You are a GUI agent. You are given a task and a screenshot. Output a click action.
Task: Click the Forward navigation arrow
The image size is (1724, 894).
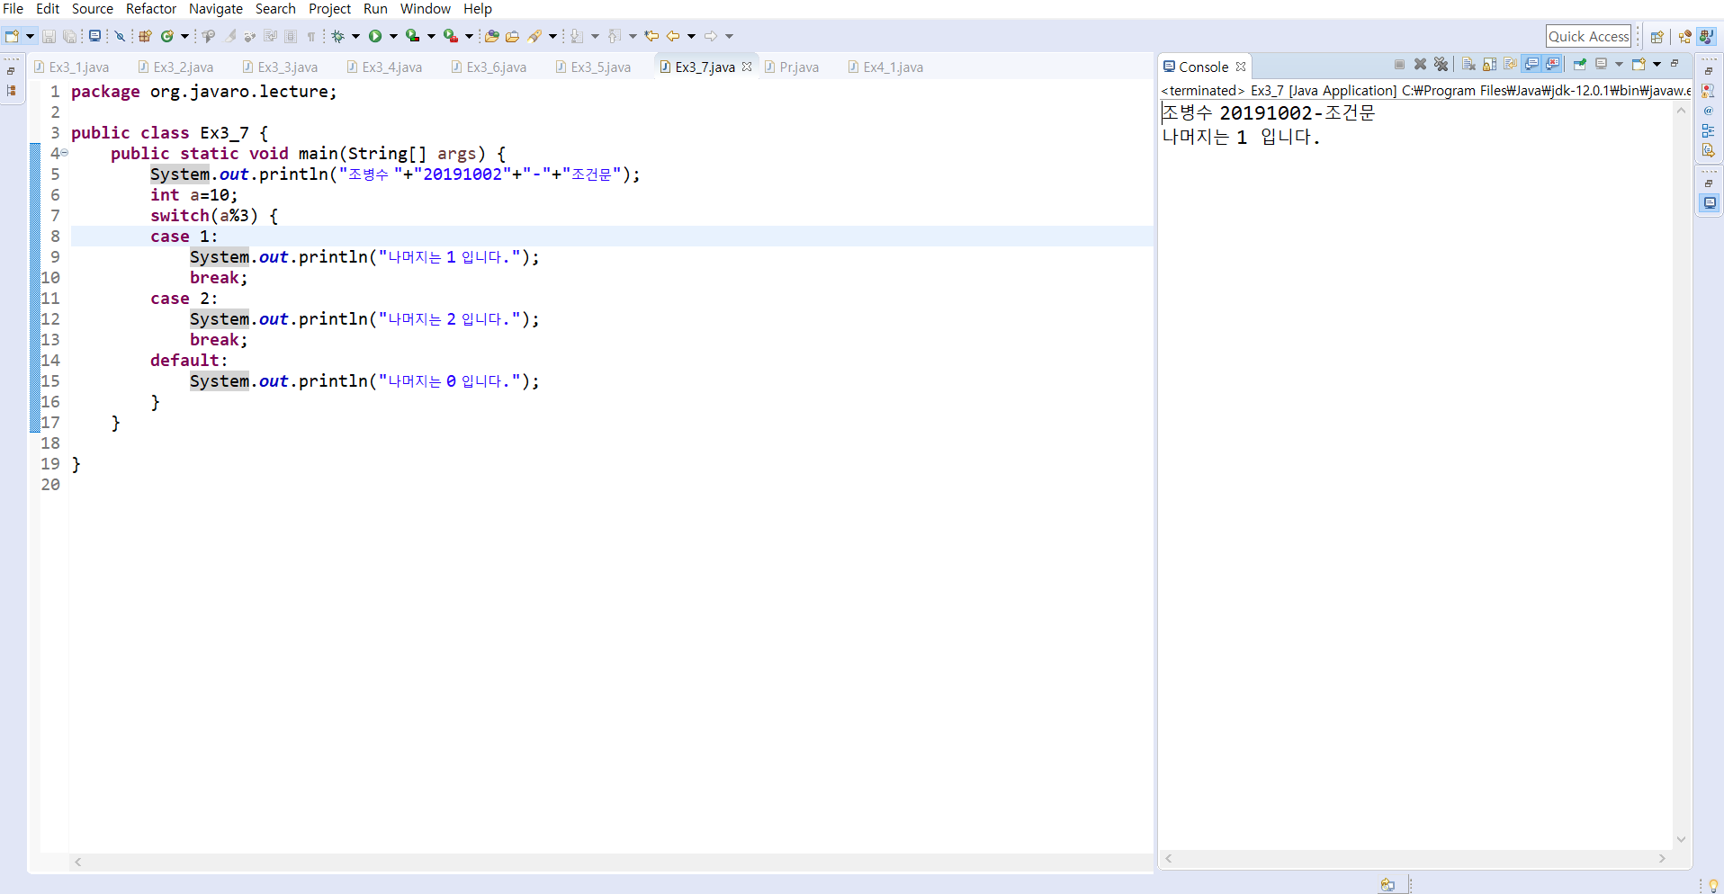click(711, 36)
